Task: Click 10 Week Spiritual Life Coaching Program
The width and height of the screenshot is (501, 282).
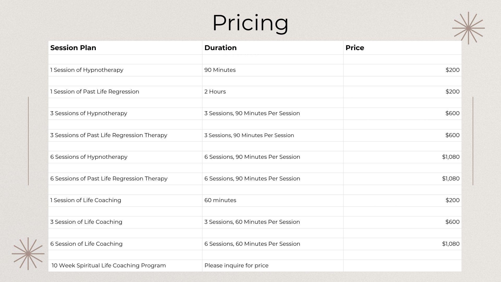Action: (109, 266)
